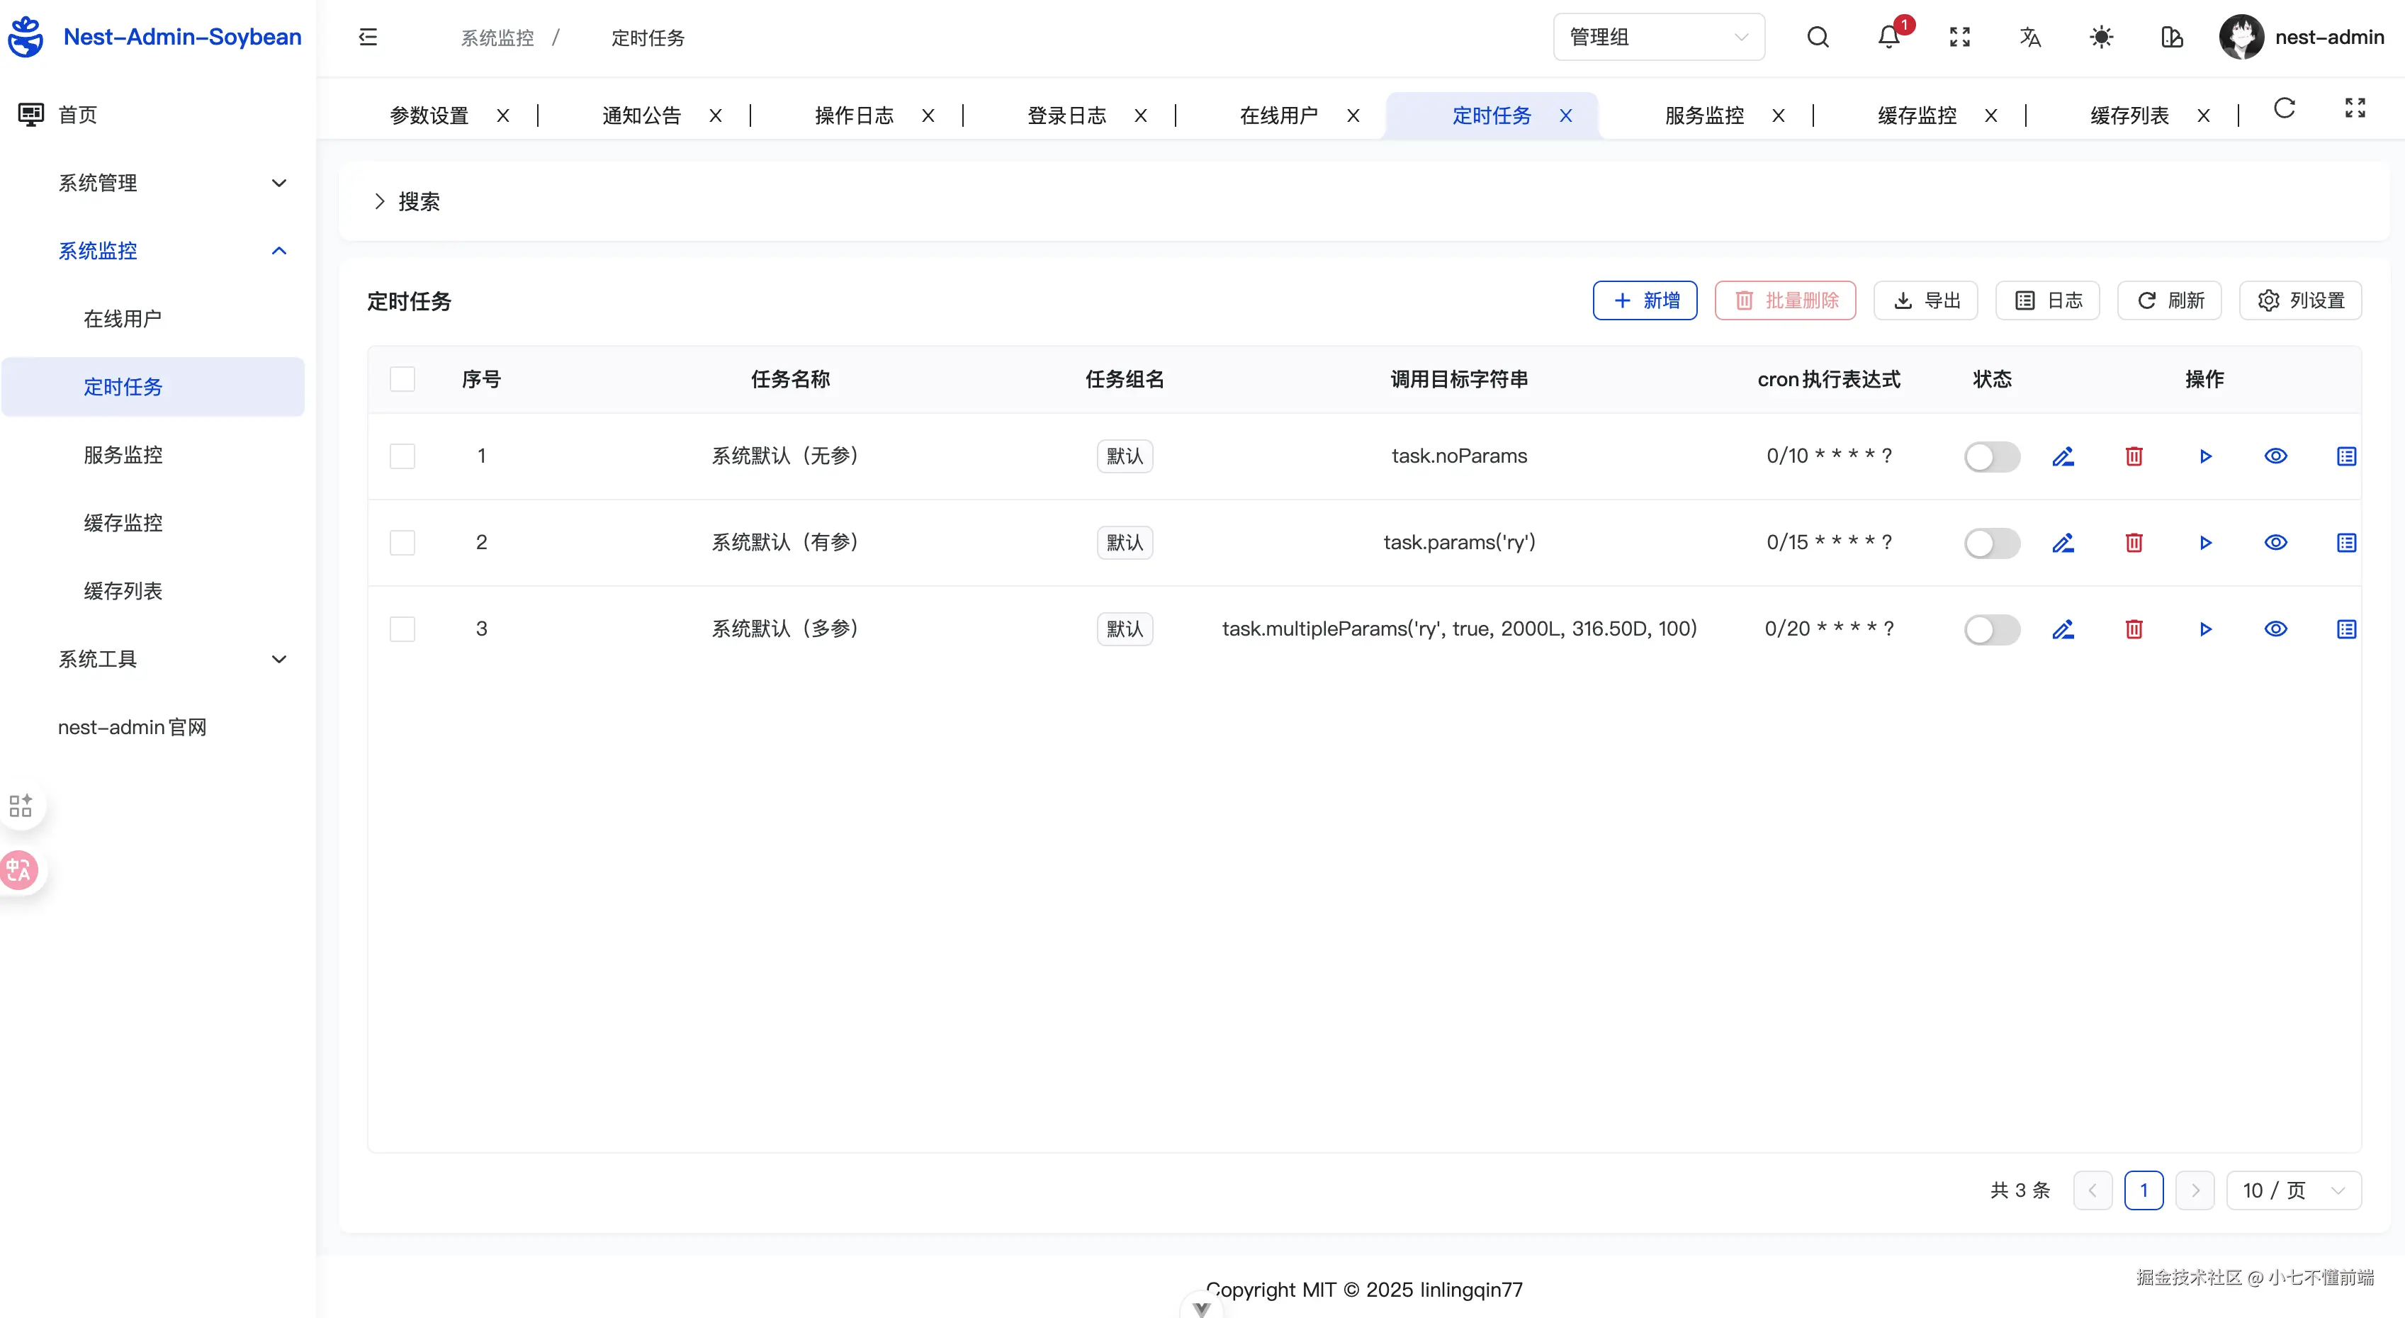The image size is (2405, 1318).
Task: Click the language translate icon in header
Action: coord(2029,38)
